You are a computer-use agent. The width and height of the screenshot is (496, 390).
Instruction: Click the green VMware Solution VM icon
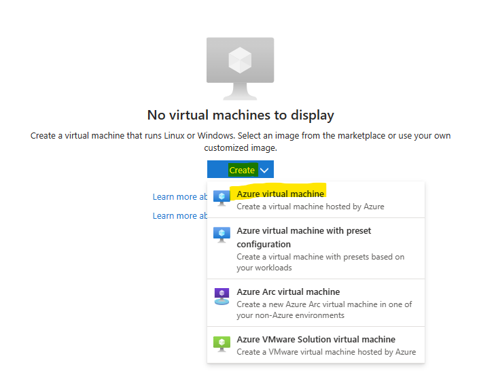coord(222,344)
